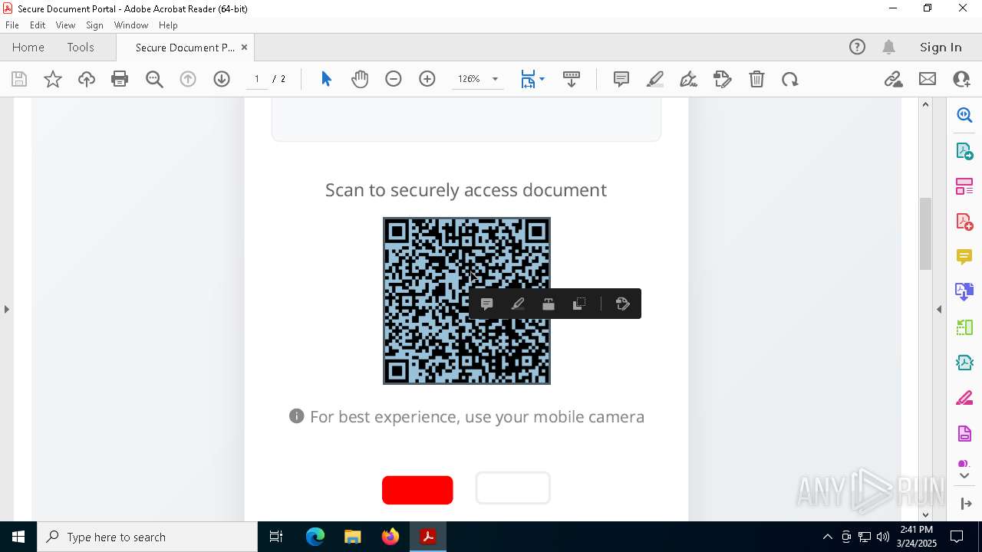Open the Create PDF tool in right pane
The image size is (982, 552).
[x=964, y=221]
